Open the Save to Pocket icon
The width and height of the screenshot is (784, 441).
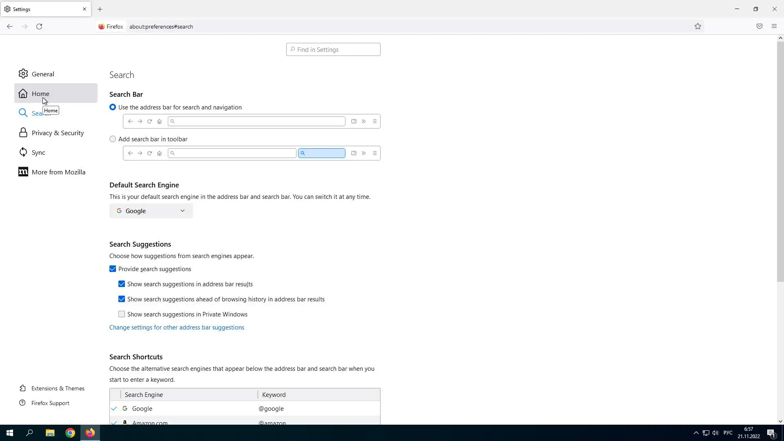[759, 27]
